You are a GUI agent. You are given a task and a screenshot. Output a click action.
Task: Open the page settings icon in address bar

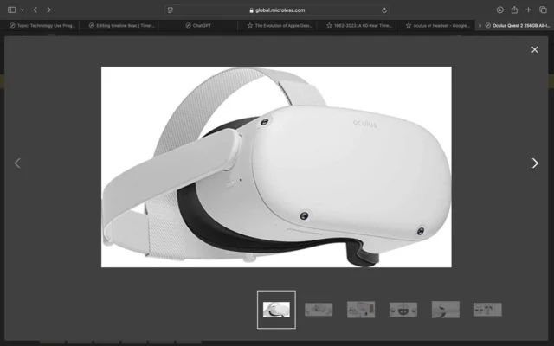tap(171, 10)
